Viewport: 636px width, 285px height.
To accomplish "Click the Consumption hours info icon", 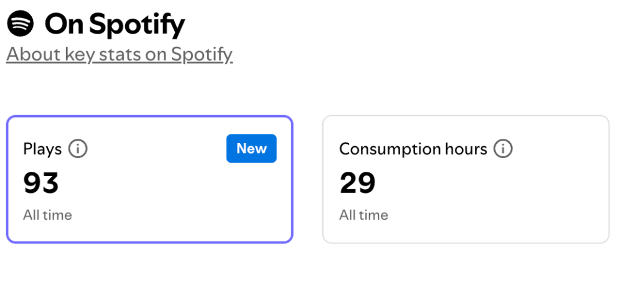I will [503, 149].
